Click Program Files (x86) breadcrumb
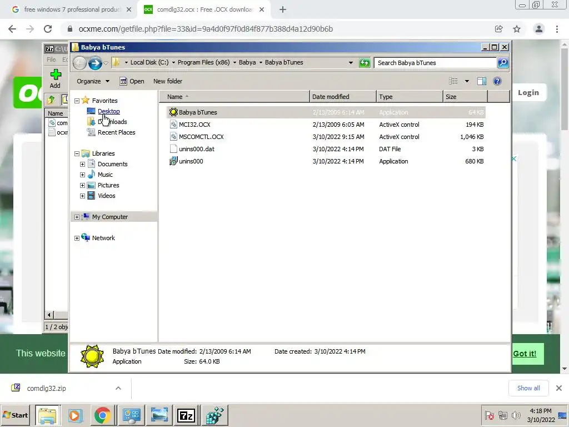The width and height of the screenshot is (569, 427). click(x=203, y=62)
